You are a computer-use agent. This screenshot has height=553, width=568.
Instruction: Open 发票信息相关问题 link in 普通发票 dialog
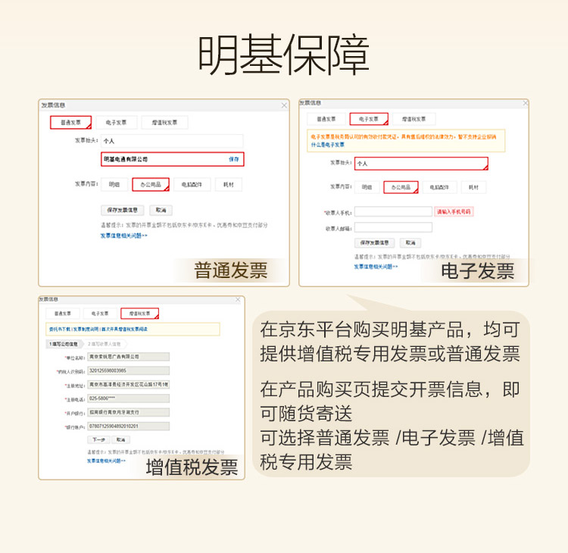click(x=124, y=236)
